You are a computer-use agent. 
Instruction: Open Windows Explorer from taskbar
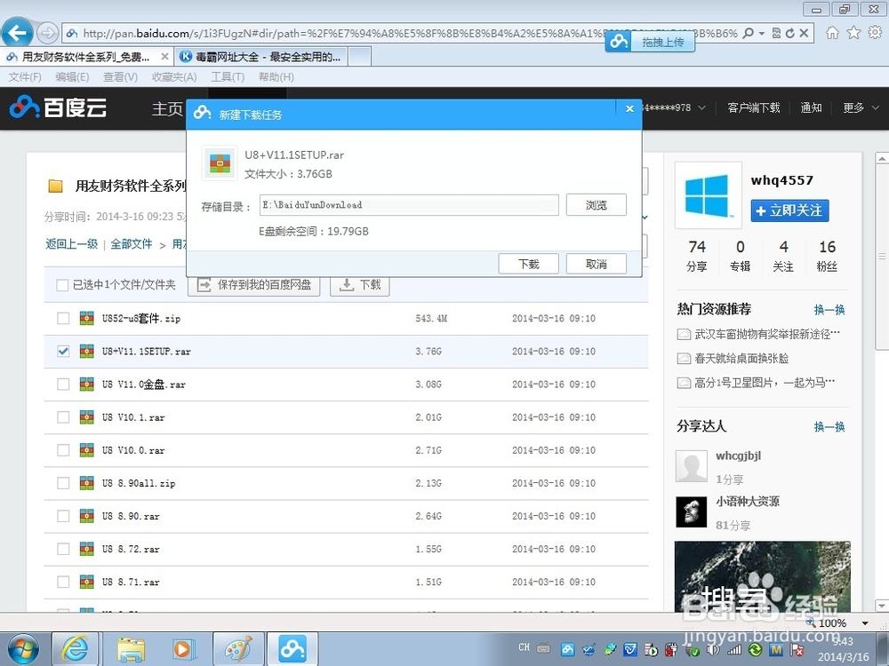pos(131,649)
